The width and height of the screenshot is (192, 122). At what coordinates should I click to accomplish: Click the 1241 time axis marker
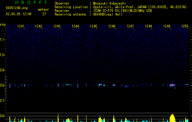click(x=21, y=26)
